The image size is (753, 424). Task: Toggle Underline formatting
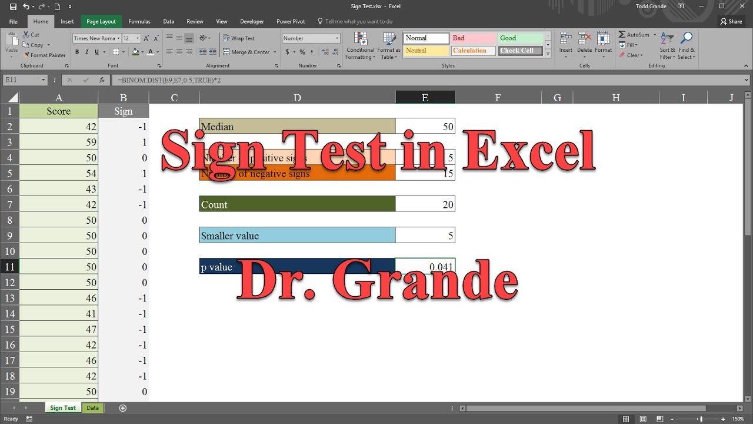tap(96, 52)
